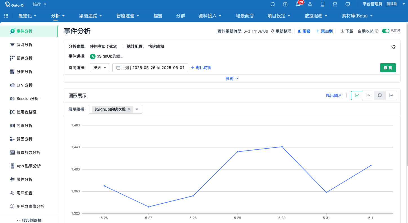408x223 pixels.
Task: Expand the 展開 query section
Action: tap(232, 79)
